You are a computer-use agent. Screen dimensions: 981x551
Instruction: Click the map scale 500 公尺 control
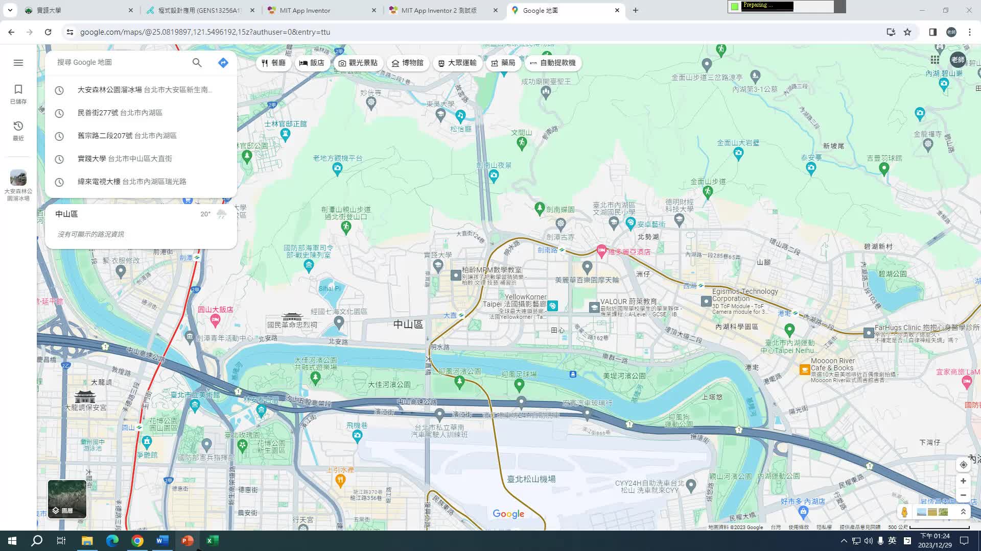coord(928,527)
